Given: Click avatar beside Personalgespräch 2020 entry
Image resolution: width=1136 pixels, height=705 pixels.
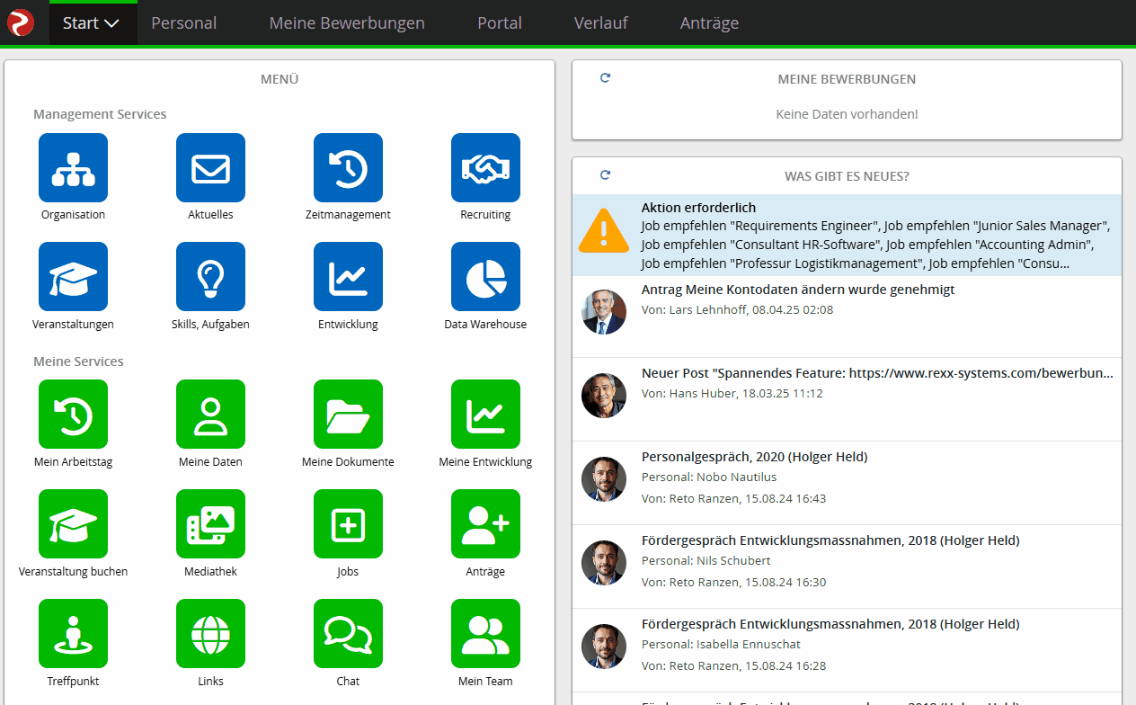Looking at the screenshot, I should click(604, 479).
